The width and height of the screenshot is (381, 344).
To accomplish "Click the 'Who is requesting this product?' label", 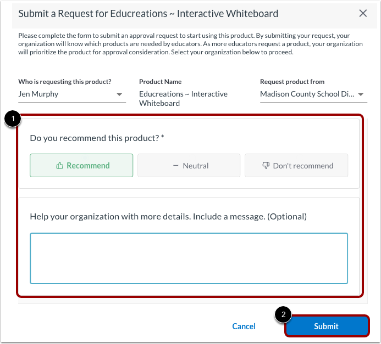I will (65, 82).
